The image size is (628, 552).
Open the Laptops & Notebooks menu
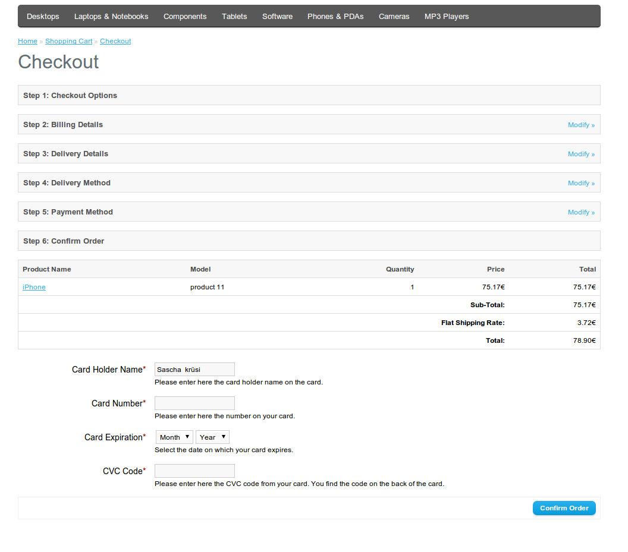point(111,16)
